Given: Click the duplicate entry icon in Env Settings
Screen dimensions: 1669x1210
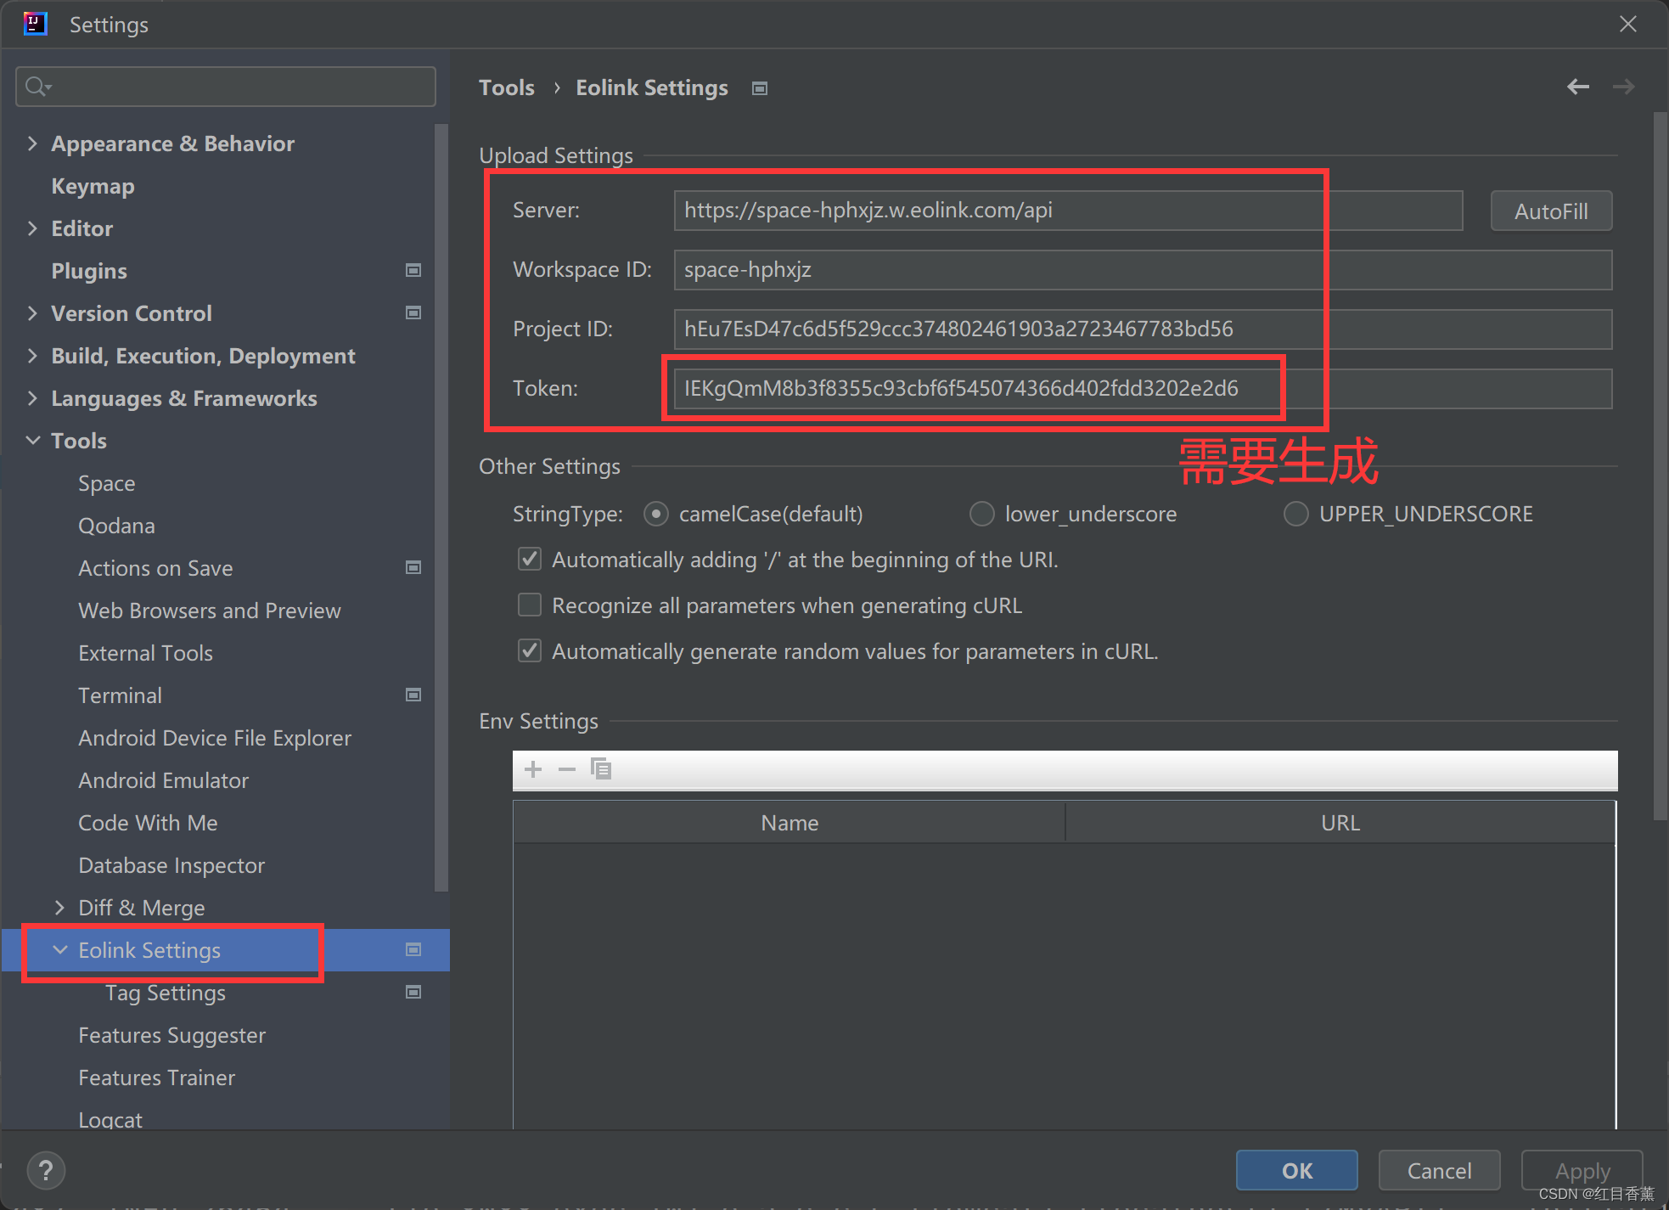Looking at the screenshot, I should click(602, 769).
